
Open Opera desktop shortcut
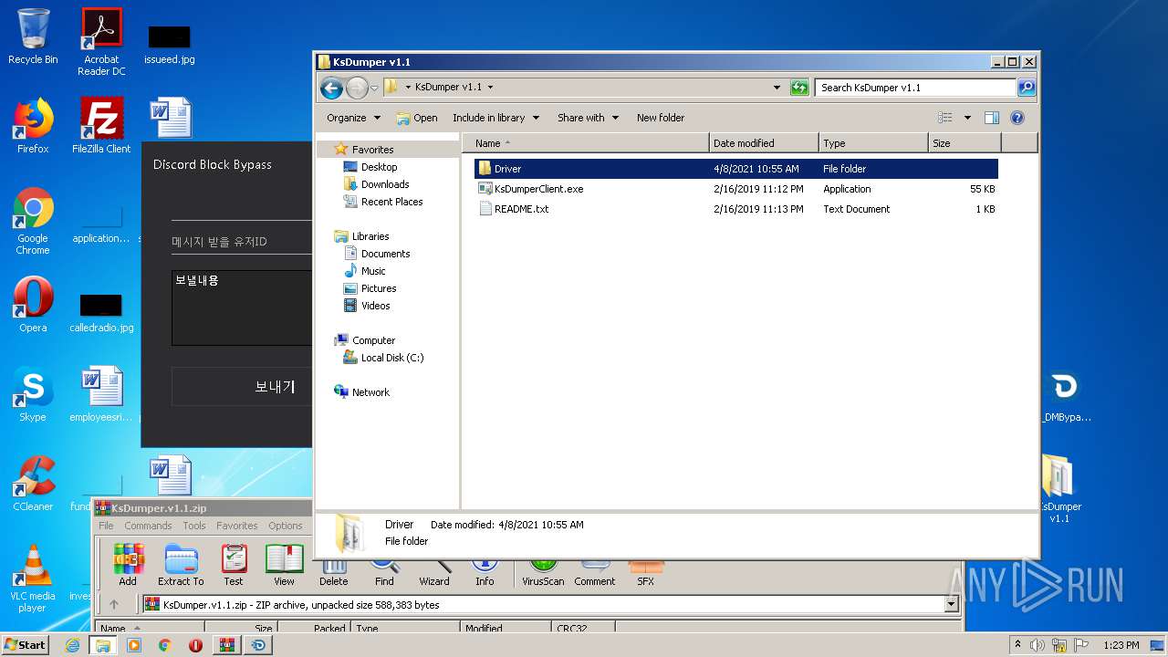(x=33, y=305)
